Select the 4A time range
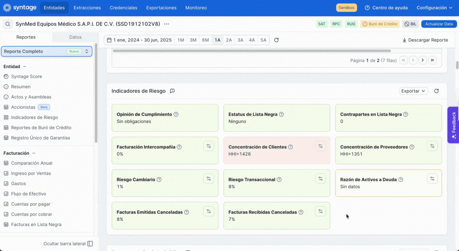 252,40
